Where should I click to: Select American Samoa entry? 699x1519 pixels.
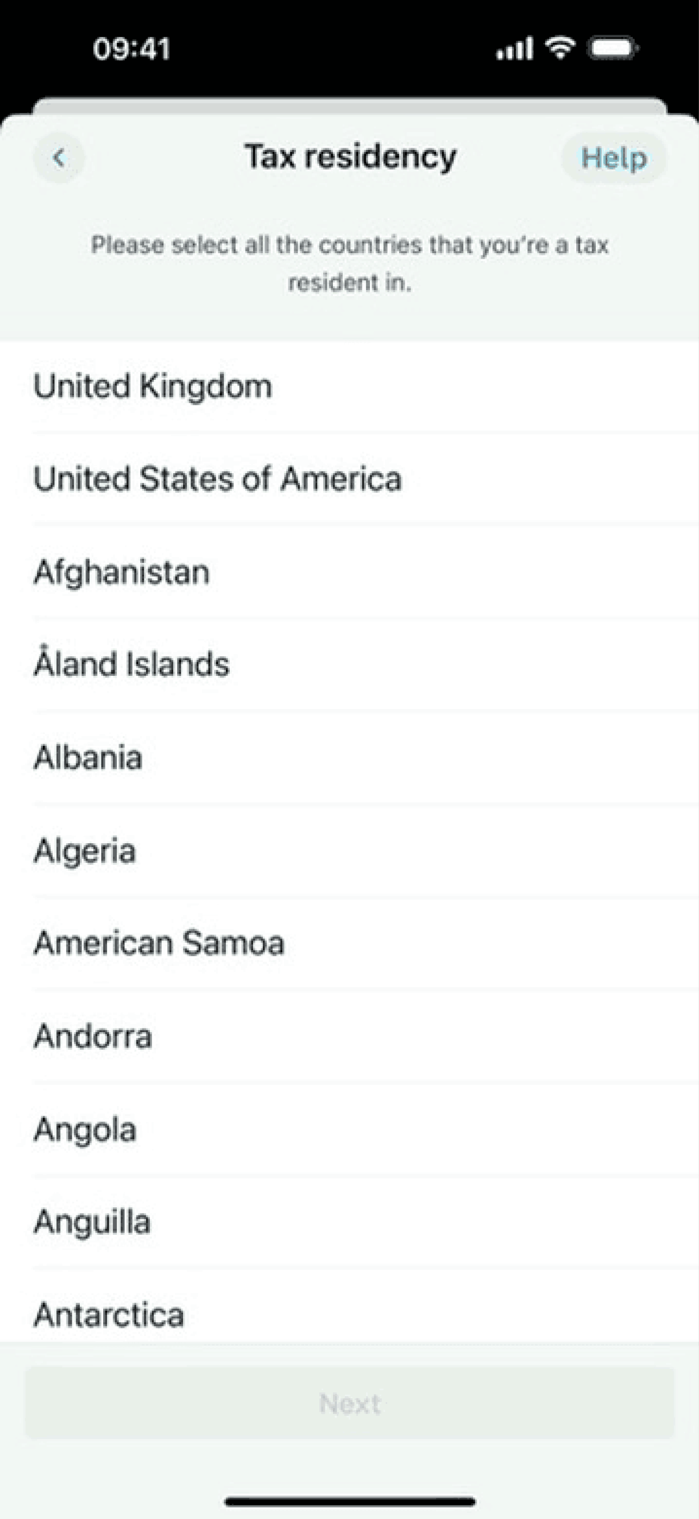click(159, 943)
